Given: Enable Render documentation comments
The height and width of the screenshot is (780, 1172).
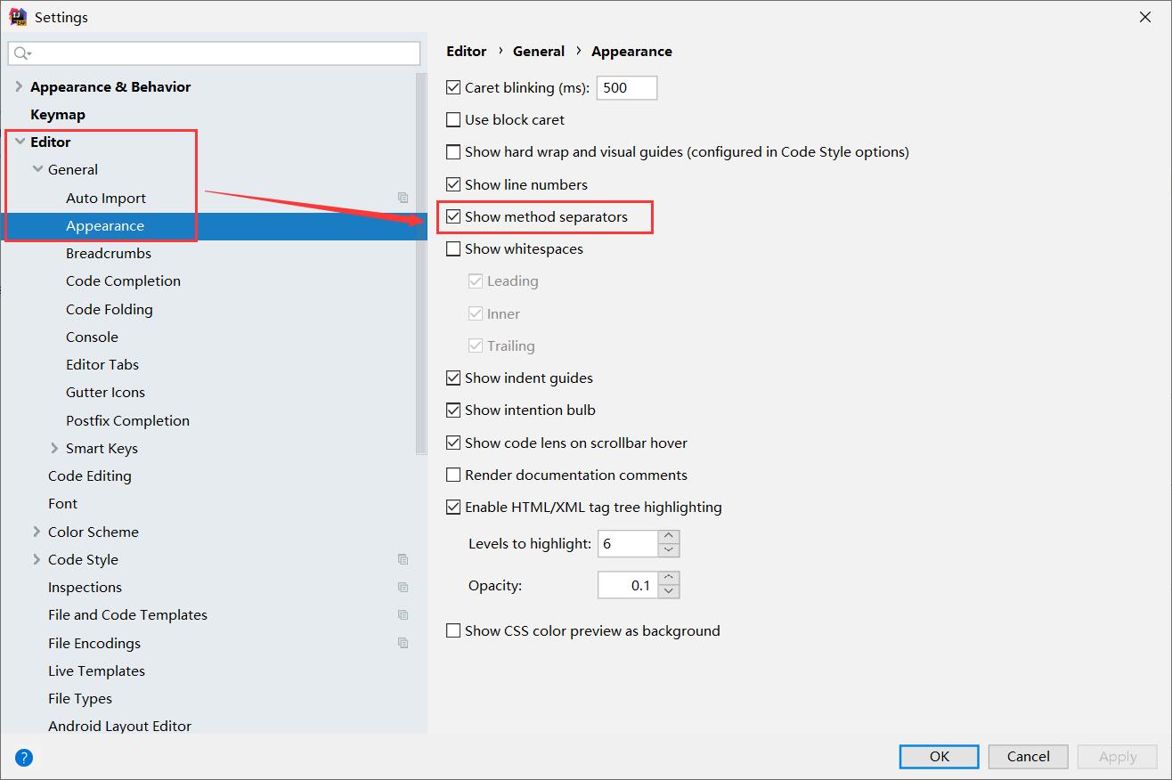Looking at the screenshot, I should click(453, 475).
